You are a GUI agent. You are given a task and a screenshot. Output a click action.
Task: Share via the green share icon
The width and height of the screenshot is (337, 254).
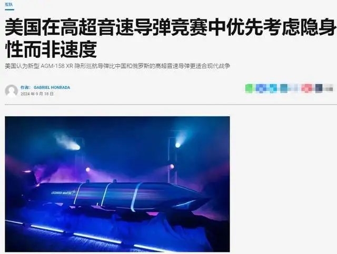[x=249, y=88]
